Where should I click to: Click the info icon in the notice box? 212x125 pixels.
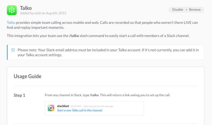(13, 50)
